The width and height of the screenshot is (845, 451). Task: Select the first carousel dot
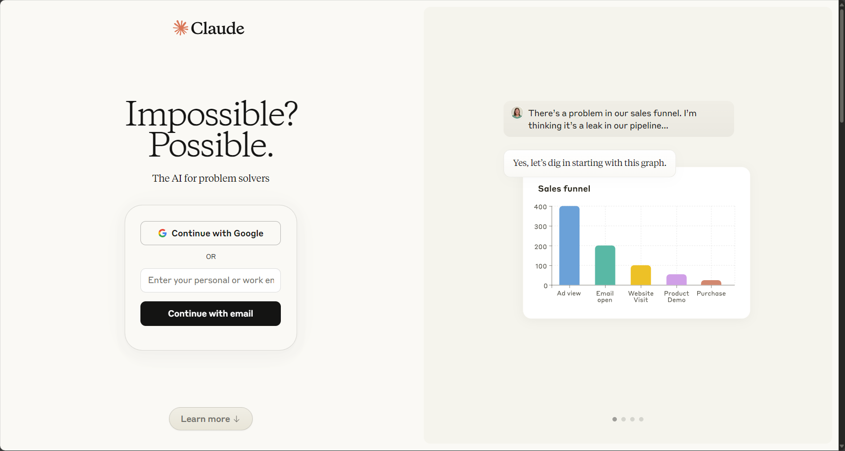(614, 419)
